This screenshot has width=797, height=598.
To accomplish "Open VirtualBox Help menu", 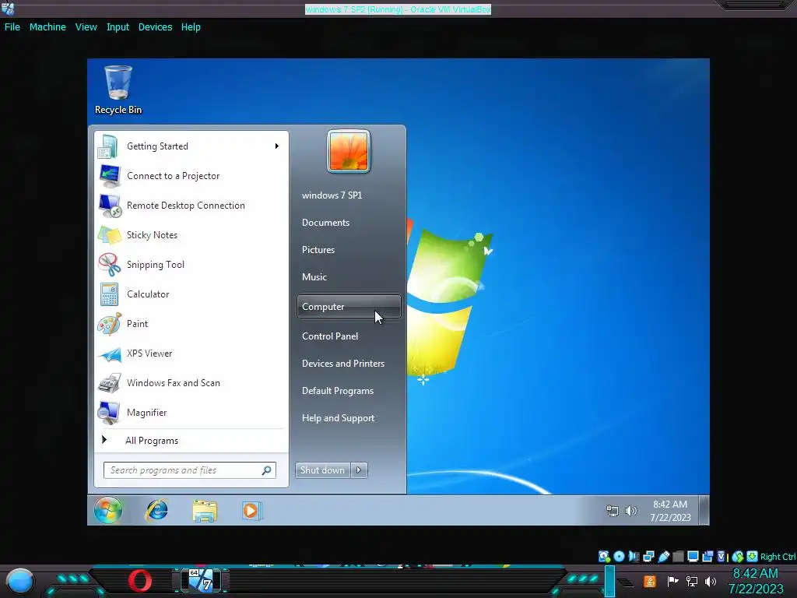I will tap(191, 27).
